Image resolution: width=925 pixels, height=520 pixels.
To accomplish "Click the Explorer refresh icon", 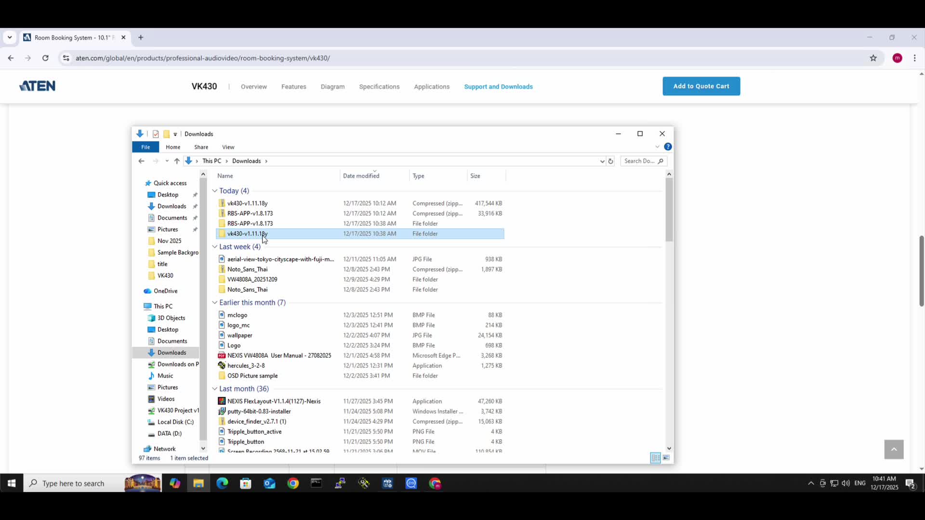I will tap(610, 161).
